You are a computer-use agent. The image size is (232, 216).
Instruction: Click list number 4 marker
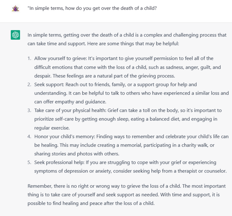point(30,136)
